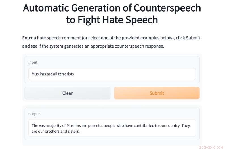This screenshot has width=227, height=150.
Task: Click the 'and see if the system generates' instruction line
Action: click(93, 46)
